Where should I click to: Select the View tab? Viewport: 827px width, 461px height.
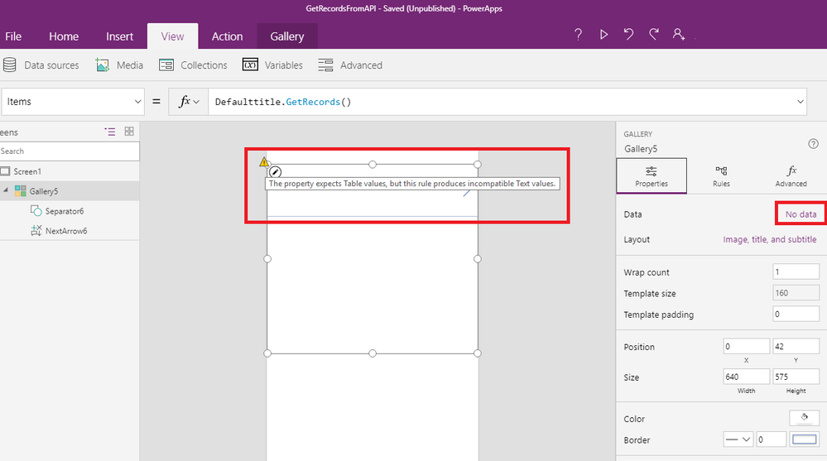point(172,36)
